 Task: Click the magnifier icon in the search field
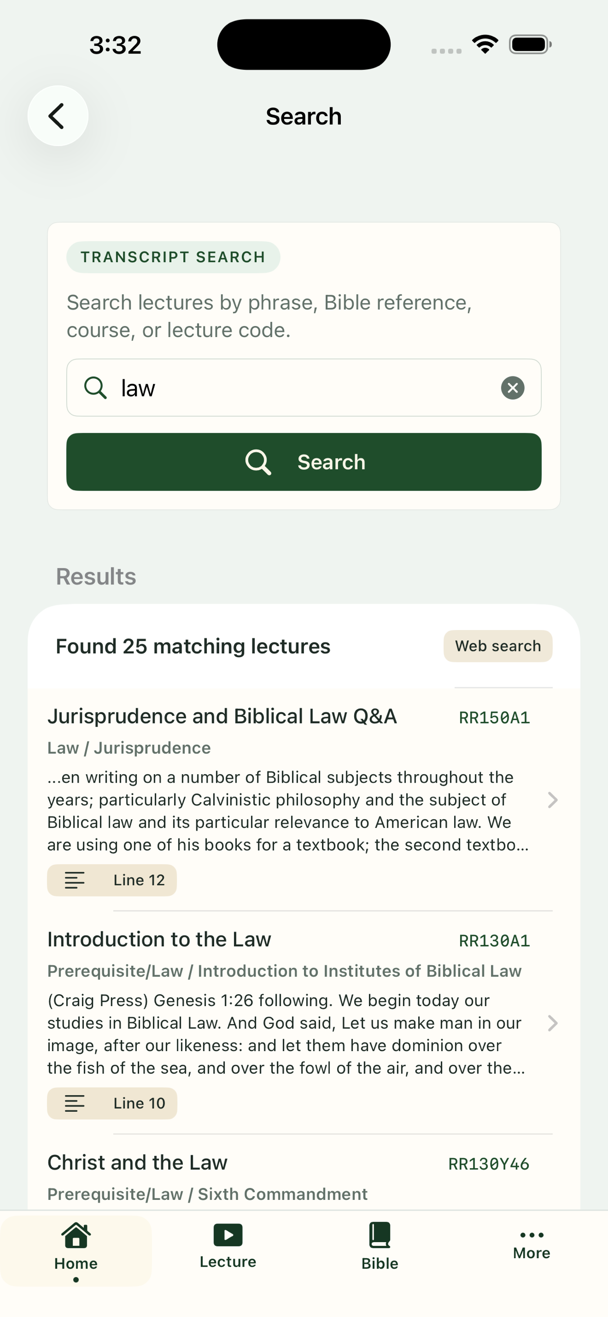click(x=96, y=387)
